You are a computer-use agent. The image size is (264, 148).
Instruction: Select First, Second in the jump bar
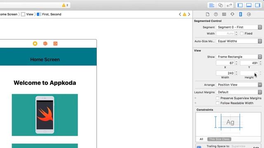coord(49,14)
